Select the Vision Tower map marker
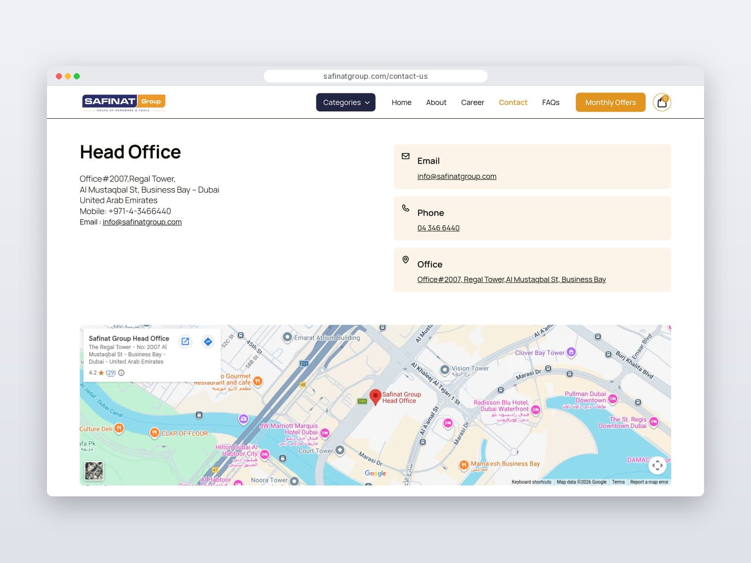The height and width of the screenshot is (563, 751). click(444, 370)
